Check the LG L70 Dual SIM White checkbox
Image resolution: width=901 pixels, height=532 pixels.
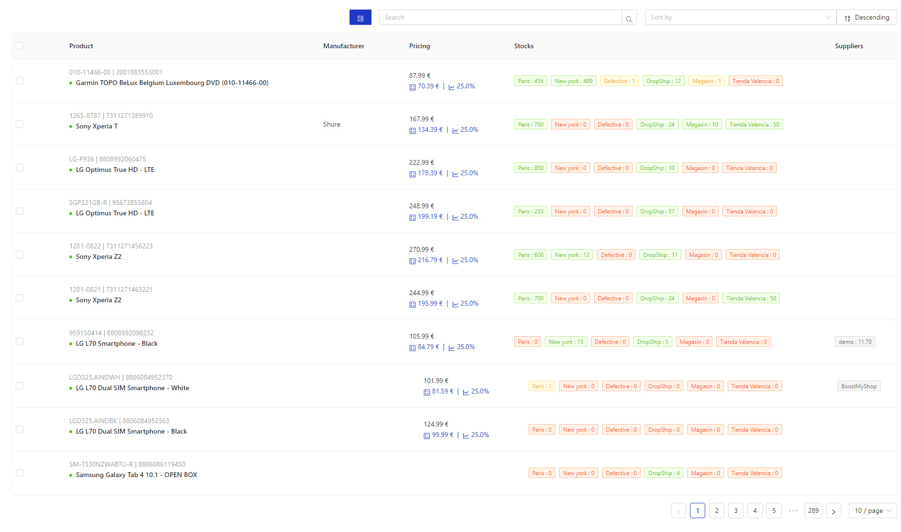pyautogui.click(x=20, y=386)
